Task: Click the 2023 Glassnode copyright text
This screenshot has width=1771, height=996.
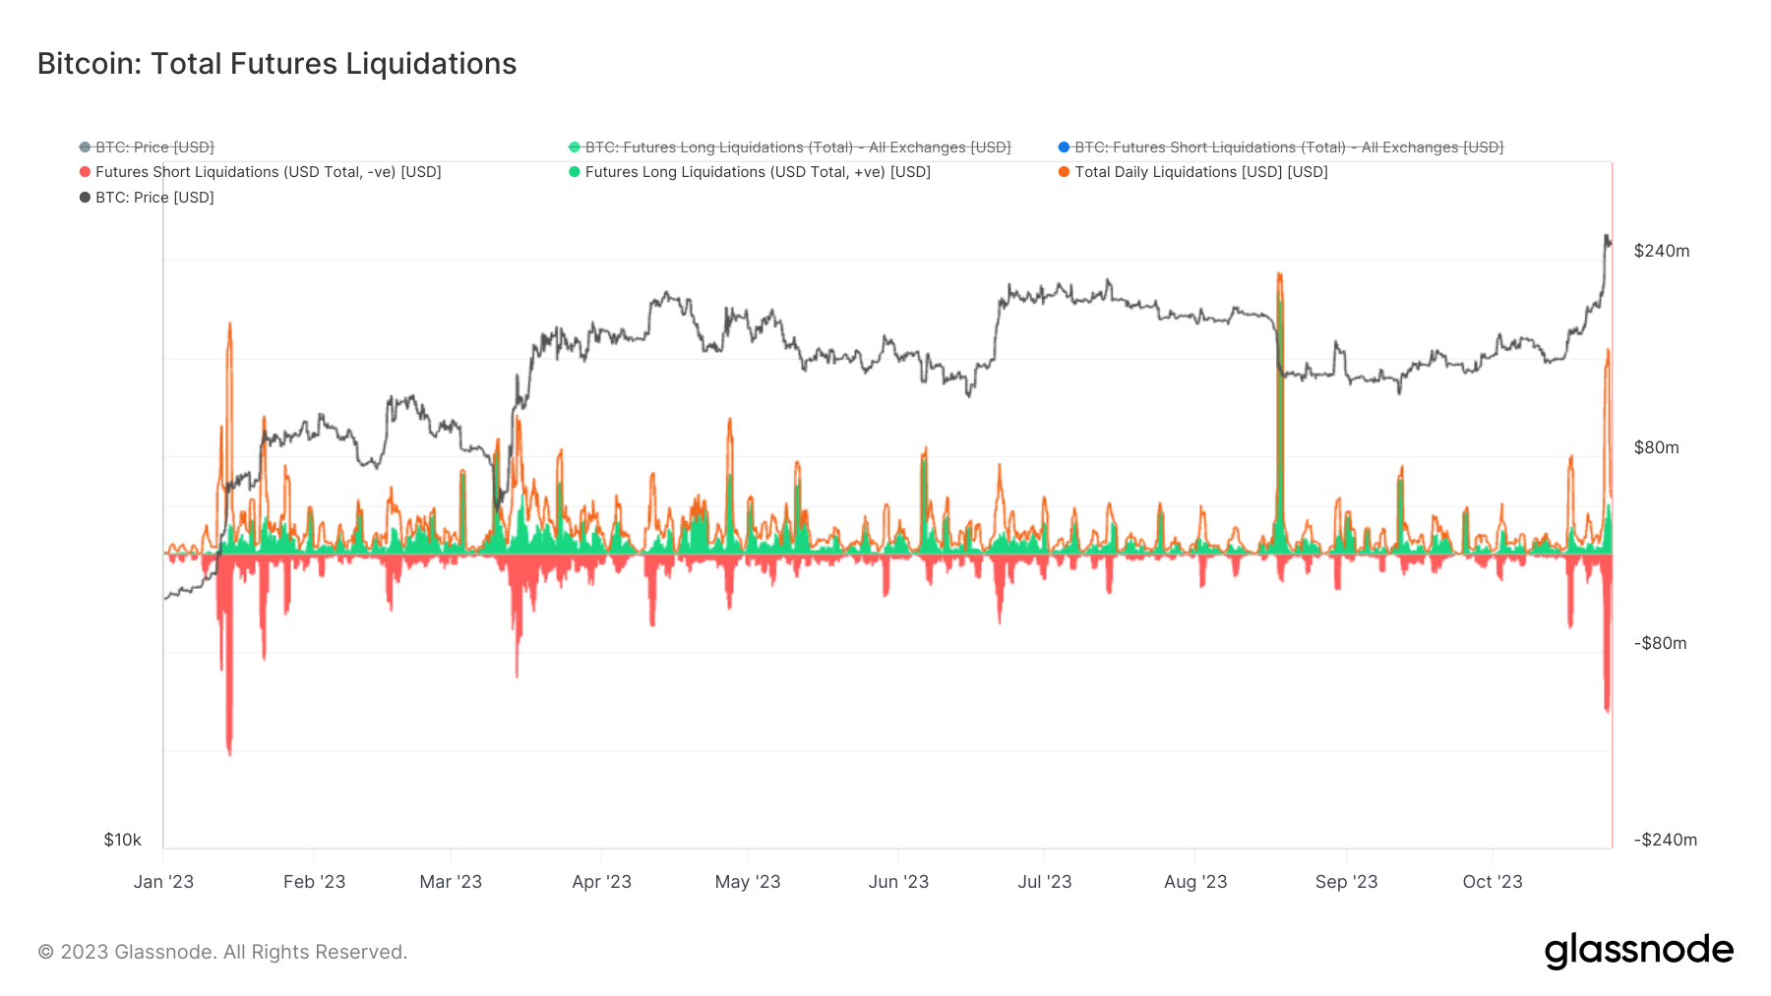Action: [222, 952]
